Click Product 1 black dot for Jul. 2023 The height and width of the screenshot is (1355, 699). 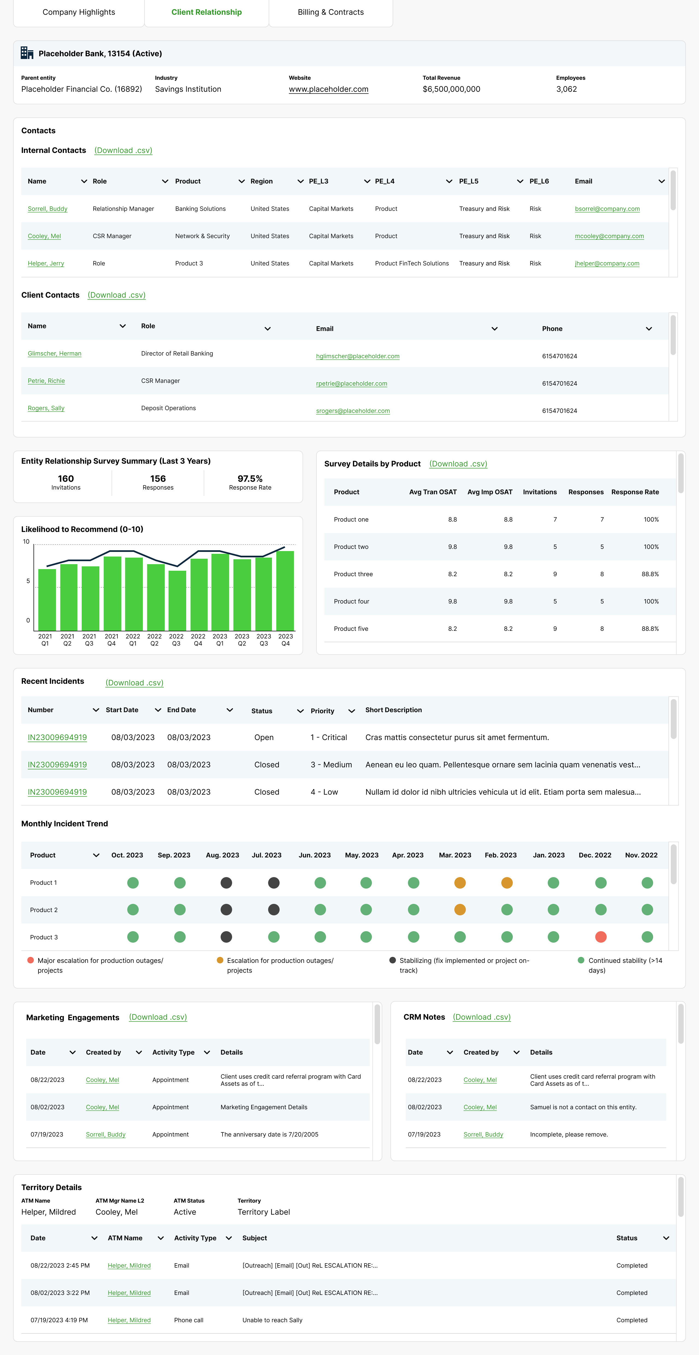(x=274, y=883)
